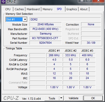Open the Graphics tab
Image resolution: width=105 pixels, height=102 pixels.
[x=72, y=9]
